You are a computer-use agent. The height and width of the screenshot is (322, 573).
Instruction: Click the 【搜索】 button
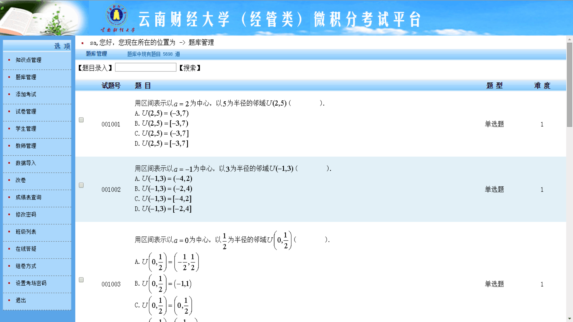pyautogui.click(x=191, y=68)
